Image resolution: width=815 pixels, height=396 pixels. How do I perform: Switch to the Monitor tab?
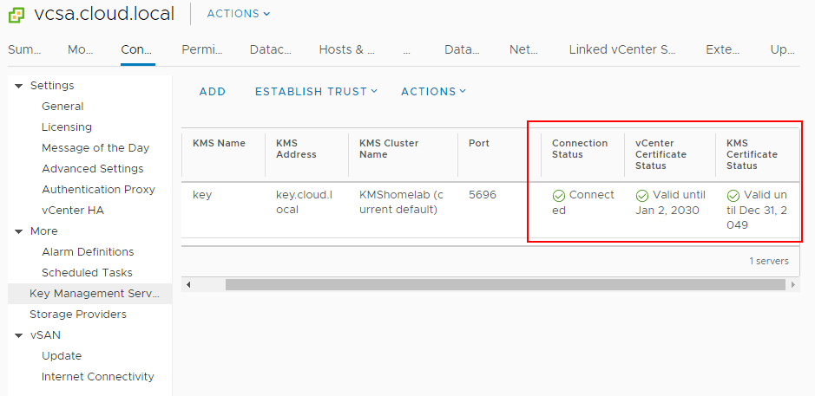[81, 49]
